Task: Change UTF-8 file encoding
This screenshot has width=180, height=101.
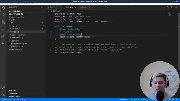Action: 143,99
